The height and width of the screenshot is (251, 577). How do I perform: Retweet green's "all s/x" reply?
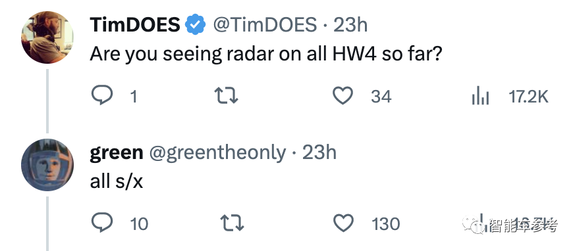(x=232, y=223)
